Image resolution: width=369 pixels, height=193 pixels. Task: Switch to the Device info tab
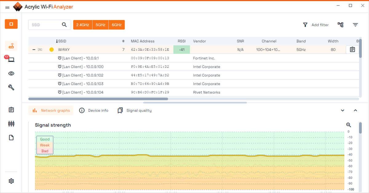pos(94,110)
